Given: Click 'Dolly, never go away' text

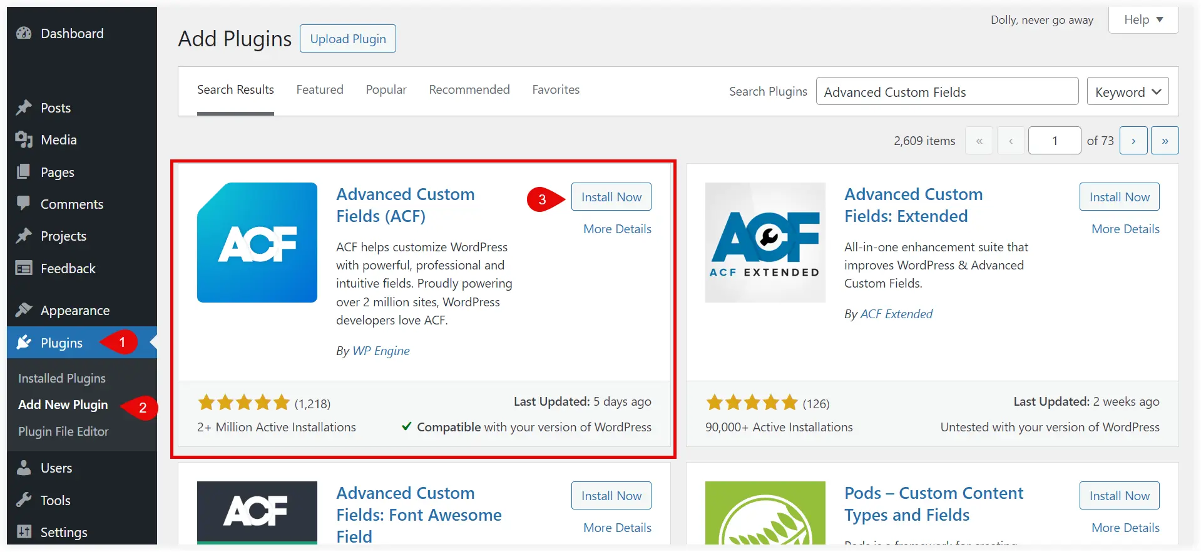Looking at the screenshot, I should coord(1042,20).
